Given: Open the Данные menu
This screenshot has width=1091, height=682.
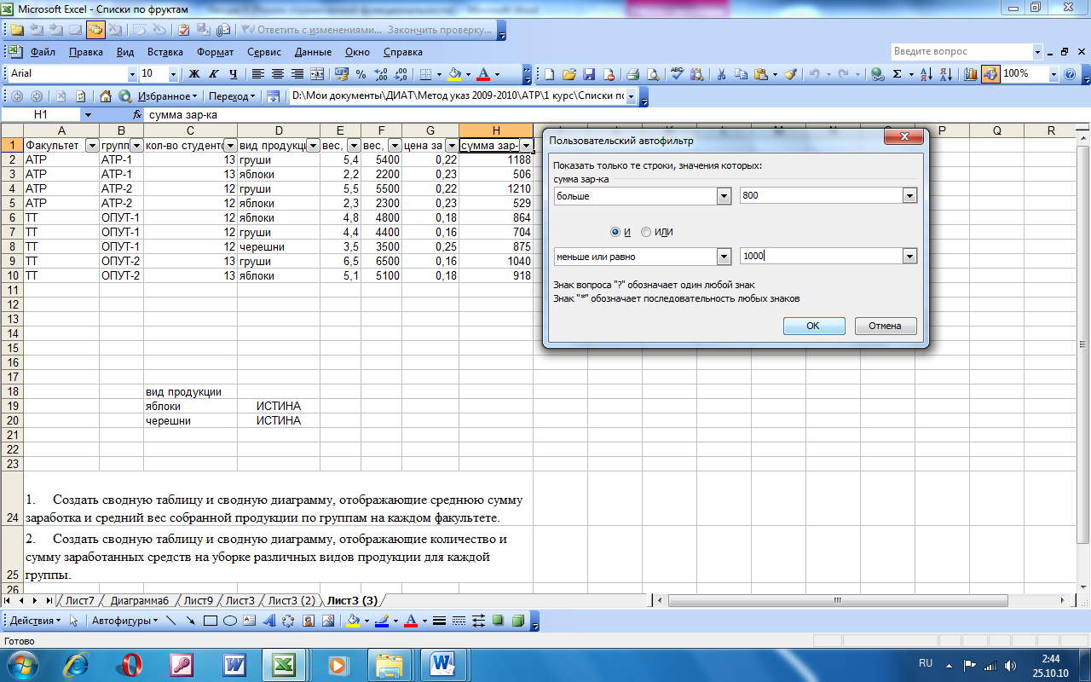Looking at the screenshot, I should pos(313,52).
